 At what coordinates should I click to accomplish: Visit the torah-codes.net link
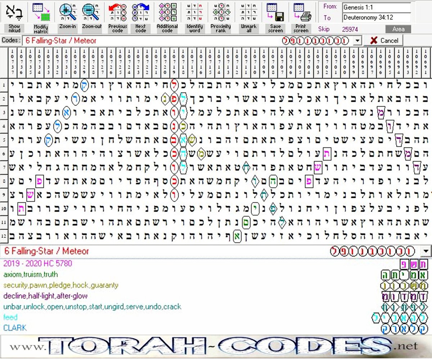pyautogui.click(x=216, y=346)
